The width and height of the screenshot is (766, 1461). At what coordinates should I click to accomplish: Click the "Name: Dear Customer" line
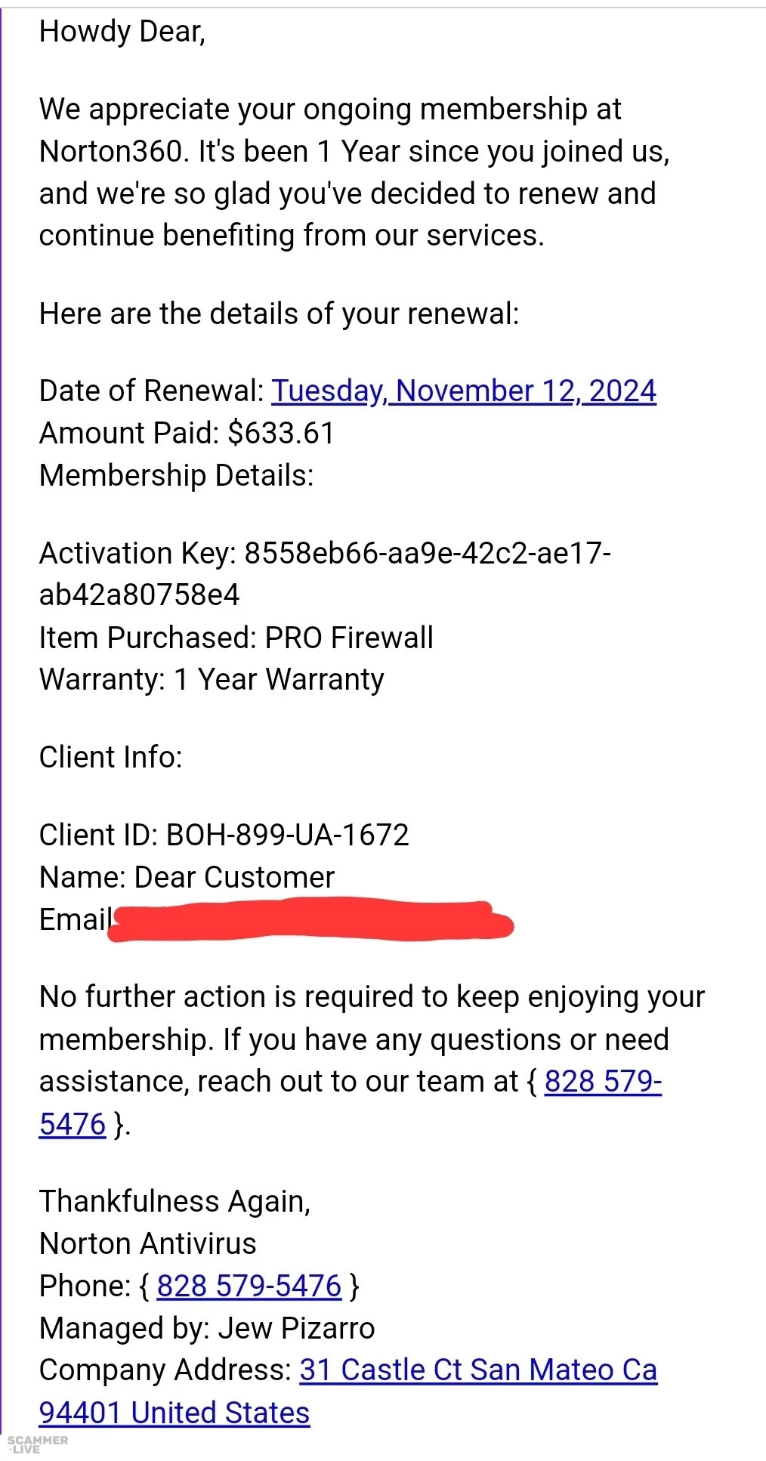[x=187, y=877]
